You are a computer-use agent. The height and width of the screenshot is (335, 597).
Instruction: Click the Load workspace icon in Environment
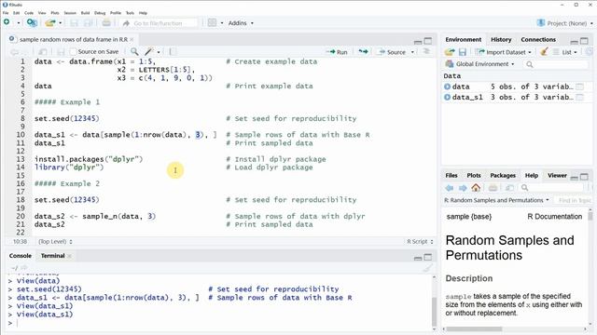[450, 52]
